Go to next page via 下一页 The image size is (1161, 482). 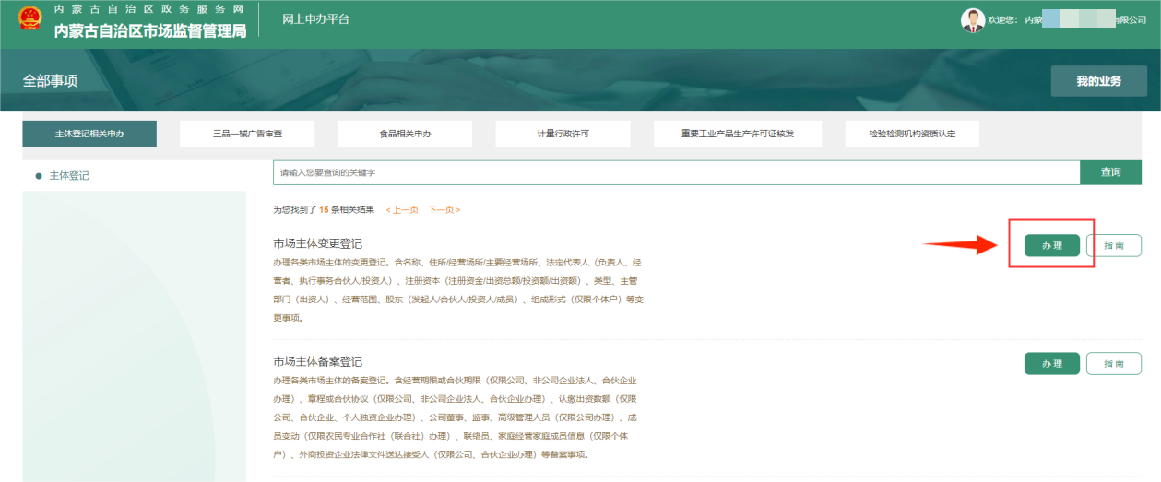coord(444,210)
